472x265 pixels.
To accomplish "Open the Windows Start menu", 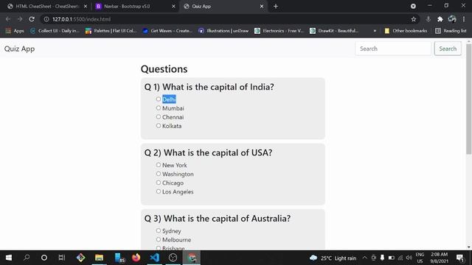I will coord(9,258).
